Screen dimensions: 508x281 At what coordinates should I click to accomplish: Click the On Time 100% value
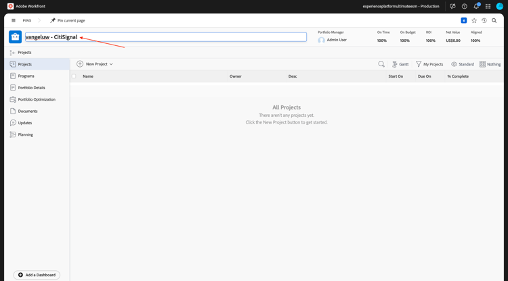pos(381,41)
